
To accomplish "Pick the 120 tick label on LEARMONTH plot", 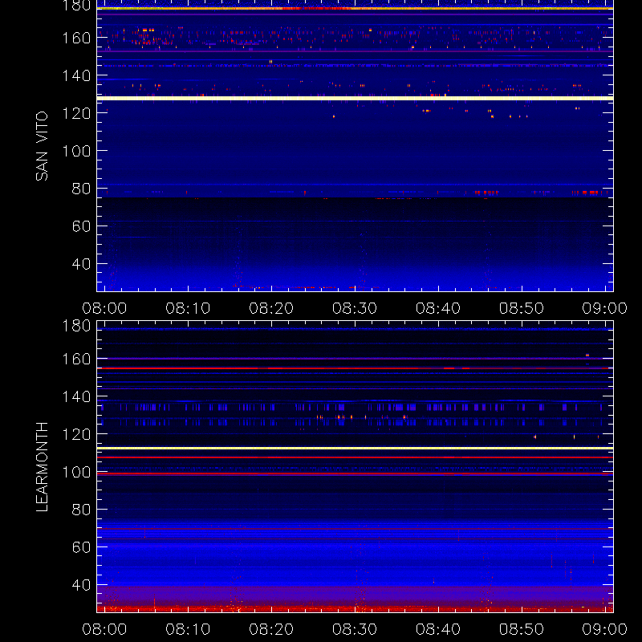I will (x=76, y=434).
